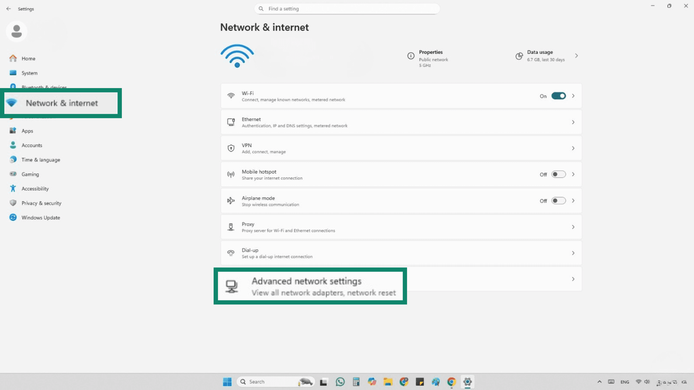Open Windows Update from the sidebar
The image size is (694, 390).
click(40, 217)
